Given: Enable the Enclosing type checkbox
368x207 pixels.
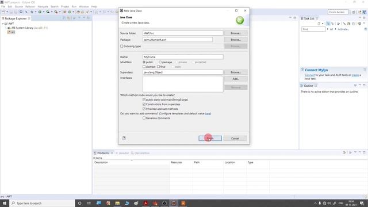Looking at the screenshot, I should coord(121,46).
